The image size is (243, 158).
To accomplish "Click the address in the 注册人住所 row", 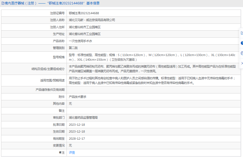I will (x=85, y=27).
